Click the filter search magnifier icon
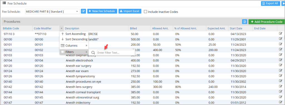The width and height of the screenshot is (285, 105). pyautogui.click(x=93, y=53)
